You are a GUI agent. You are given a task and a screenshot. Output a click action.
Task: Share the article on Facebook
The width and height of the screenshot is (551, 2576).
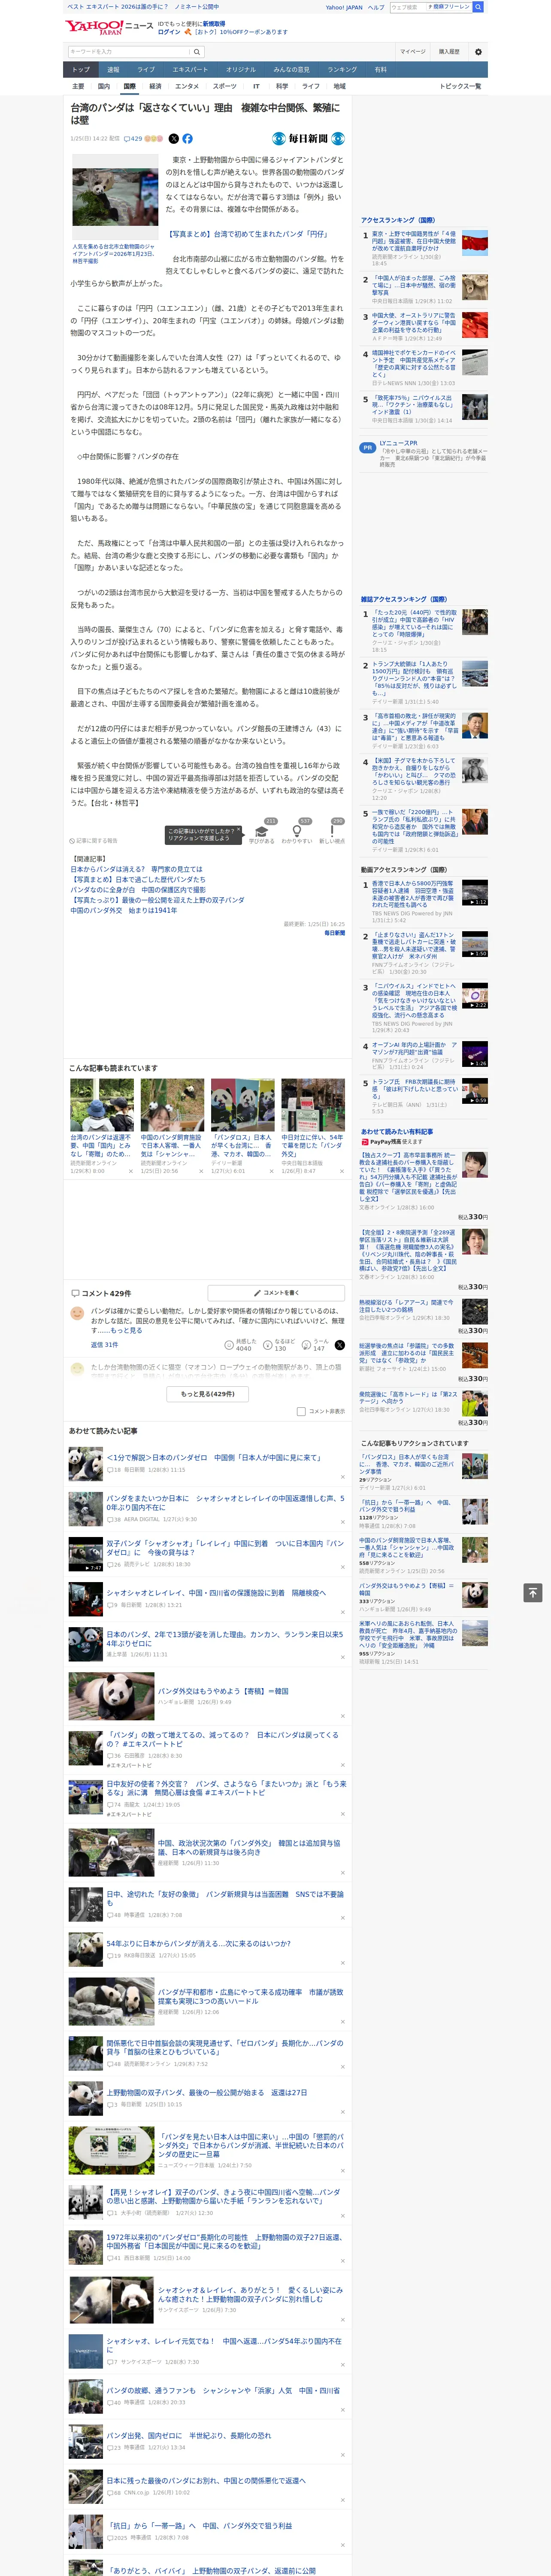187,139
